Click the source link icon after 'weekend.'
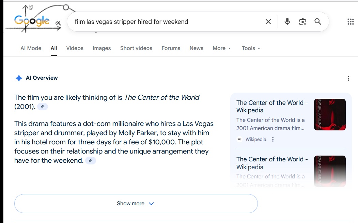 point(91,160)
